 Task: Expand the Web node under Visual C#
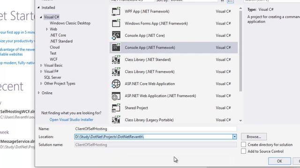coord(47,29)
